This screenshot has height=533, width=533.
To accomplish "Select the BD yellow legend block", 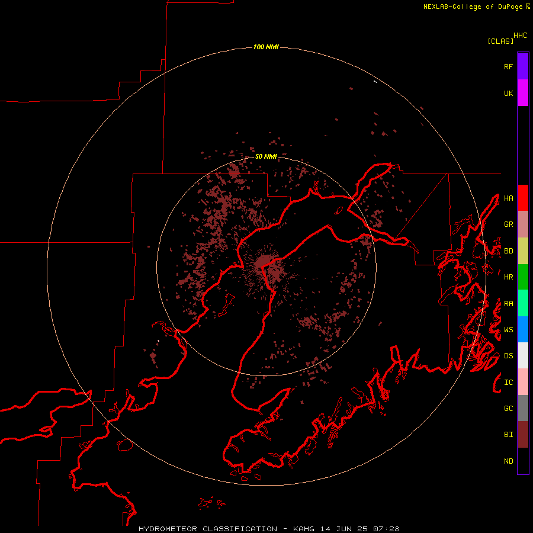I will point(523,251).
